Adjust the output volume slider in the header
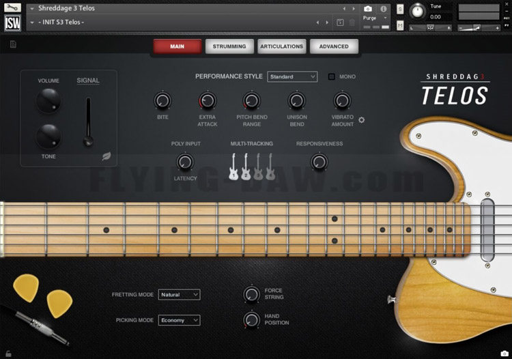 point(479,28)
